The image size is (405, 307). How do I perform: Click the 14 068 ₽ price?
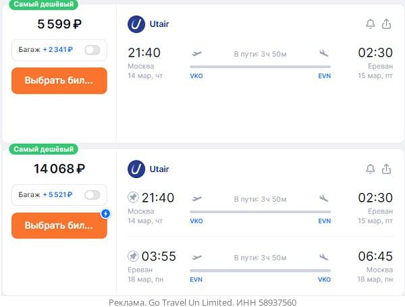(59, 169)
